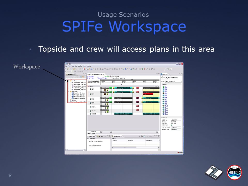This screenshot has height=186, width=248.
Task: Click first column header in bottom table
Action: pos(119,140)
